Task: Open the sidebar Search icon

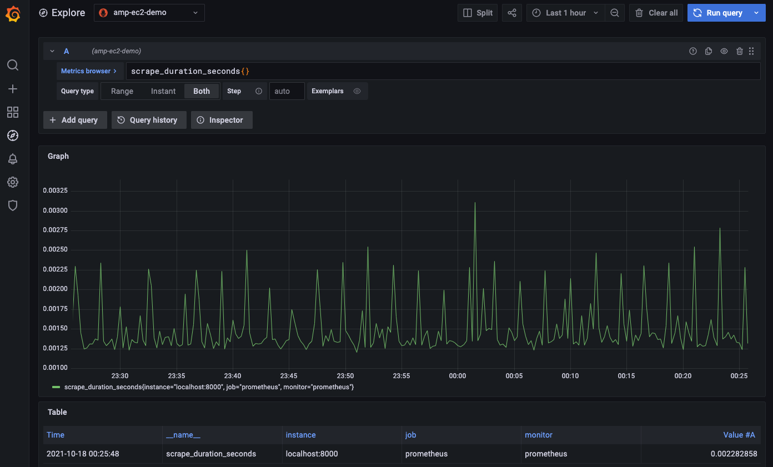Action: [13, 66]
